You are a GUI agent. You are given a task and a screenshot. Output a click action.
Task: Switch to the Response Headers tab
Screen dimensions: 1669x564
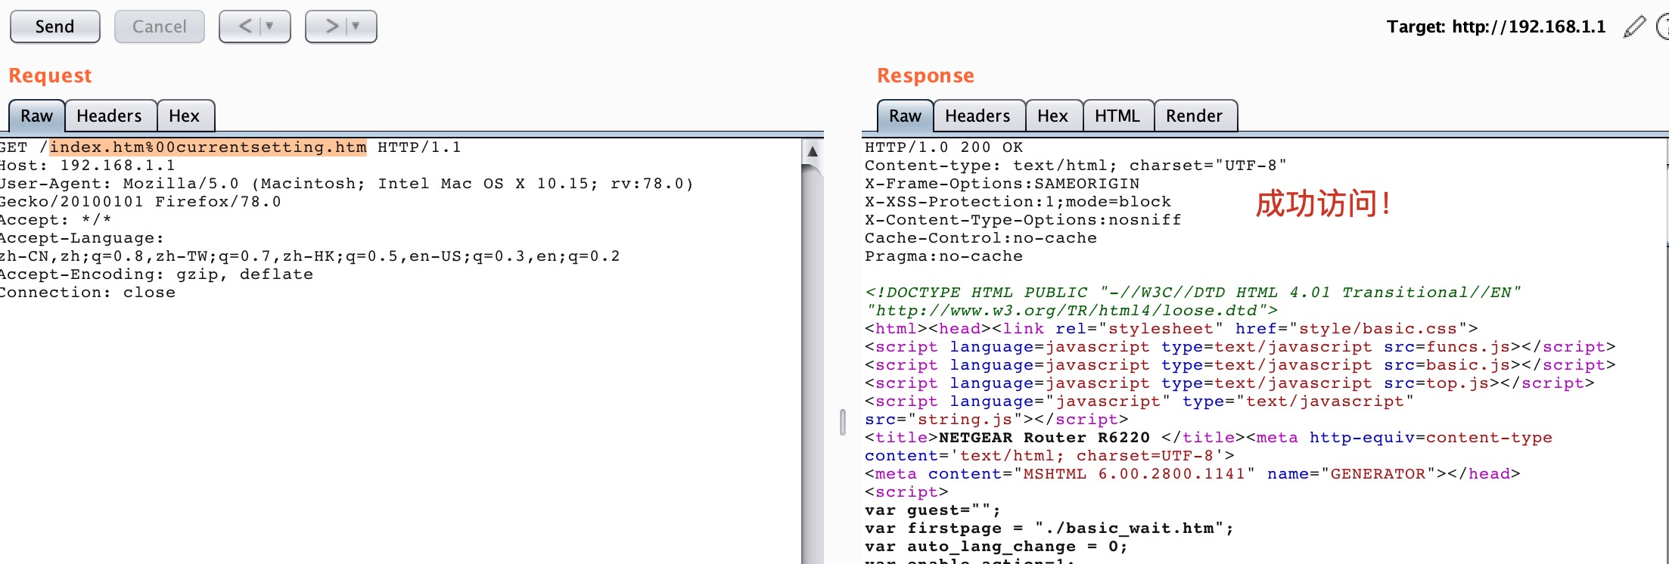click(x=977, y=116)
